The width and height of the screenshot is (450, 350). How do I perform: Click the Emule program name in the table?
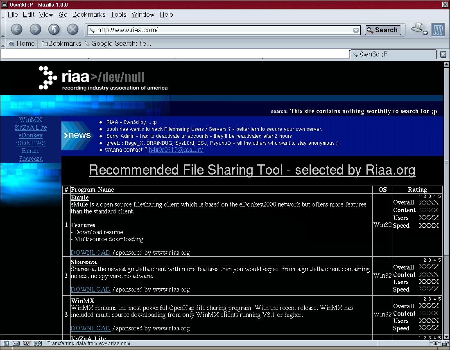[x=80, y=197]
